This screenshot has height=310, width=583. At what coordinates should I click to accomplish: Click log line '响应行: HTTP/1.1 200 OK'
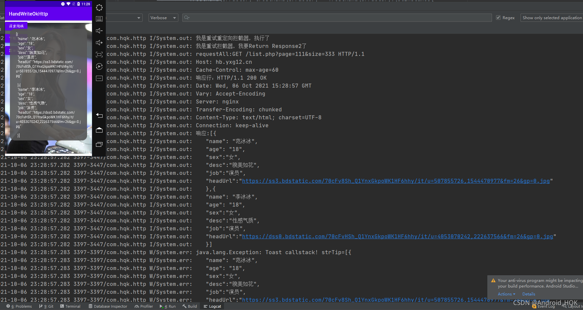pyautogui.click(x=231, y=78)
